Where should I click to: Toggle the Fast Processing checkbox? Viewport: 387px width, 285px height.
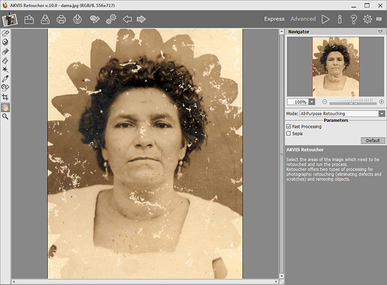[x=289, y=126]
